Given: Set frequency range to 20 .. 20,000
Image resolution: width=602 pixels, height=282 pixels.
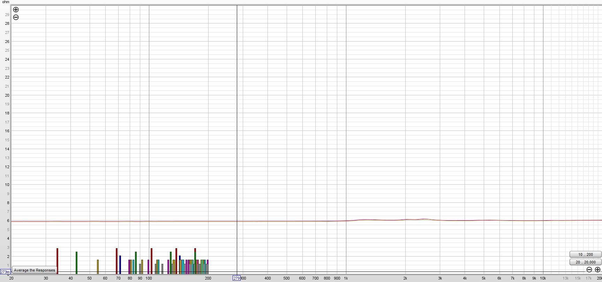Looking at the screenshot, I should click(x=585, y=262).
